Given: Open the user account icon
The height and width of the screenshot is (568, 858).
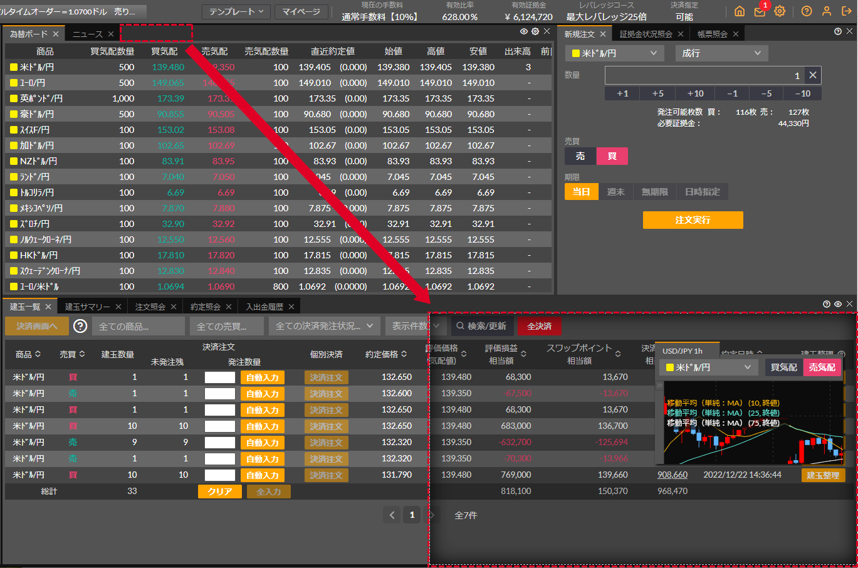Looking at the screenshot, I should (827, 11).
